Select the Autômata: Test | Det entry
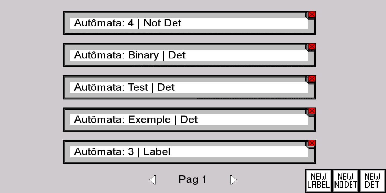Image resolution: width=386 pixels, height=193 pixels. (189, 87)
